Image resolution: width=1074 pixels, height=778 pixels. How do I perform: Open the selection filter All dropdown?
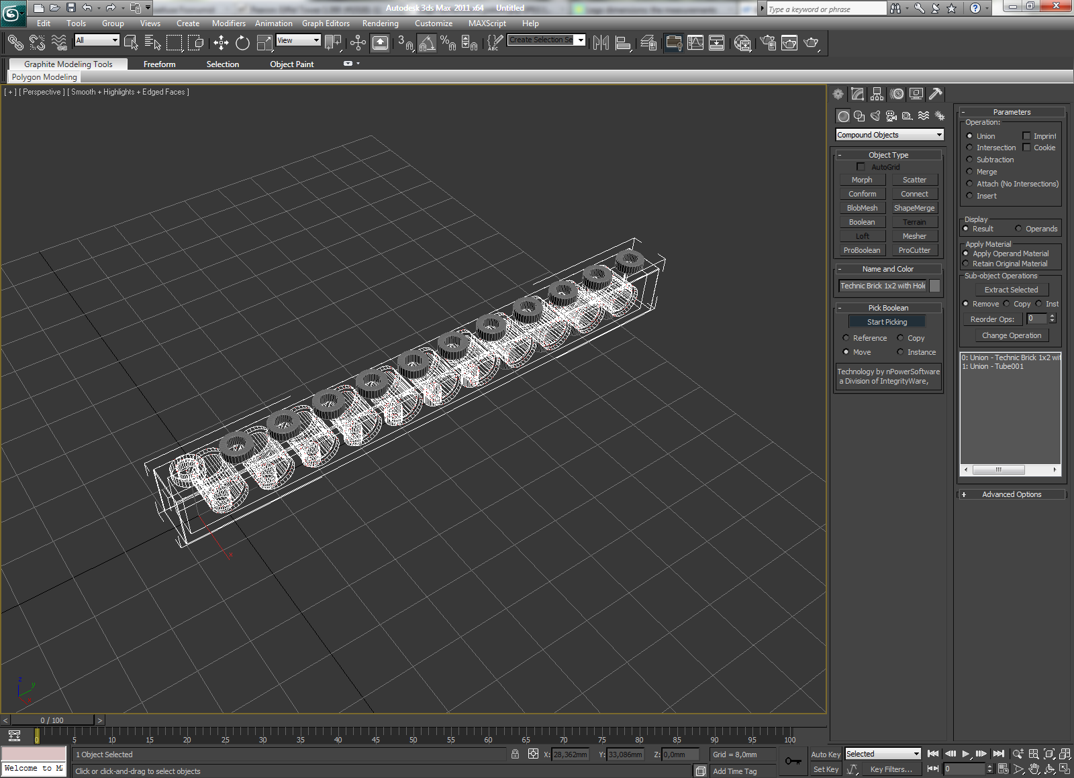[97, 40]
